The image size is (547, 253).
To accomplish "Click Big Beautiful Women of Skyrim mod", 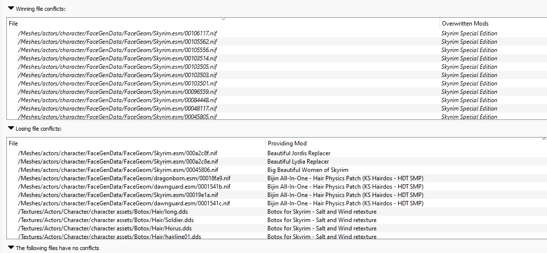I will [x=308, y=170].
